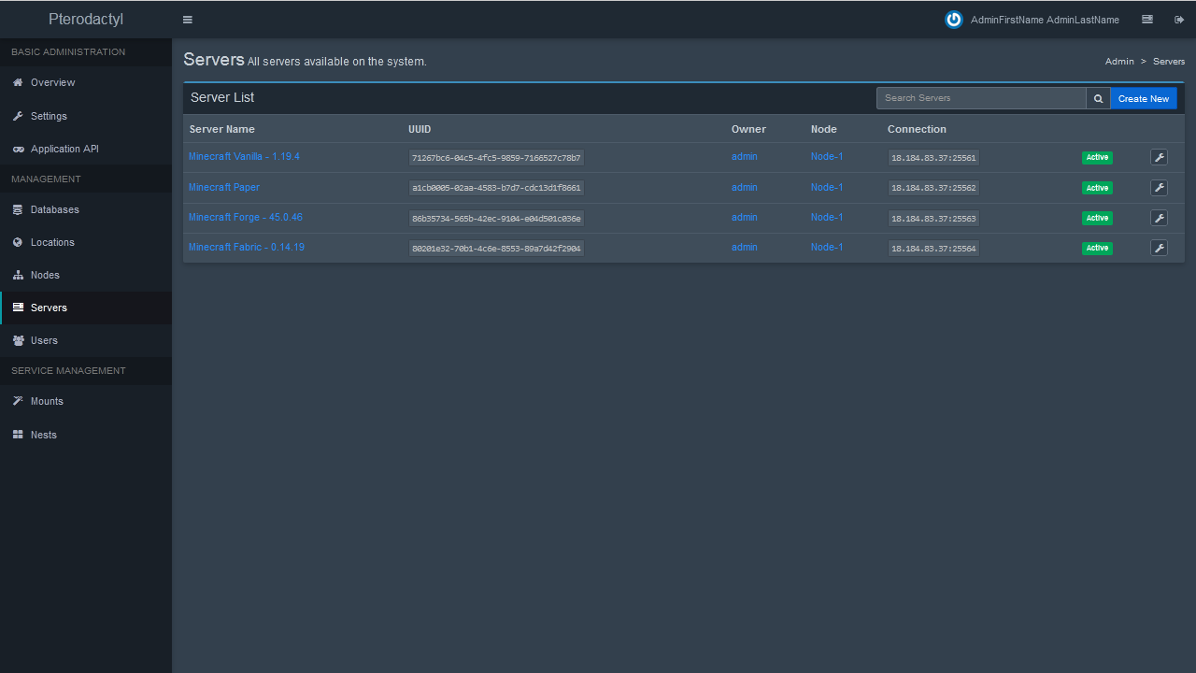Open the Nests page

[86, 435]
